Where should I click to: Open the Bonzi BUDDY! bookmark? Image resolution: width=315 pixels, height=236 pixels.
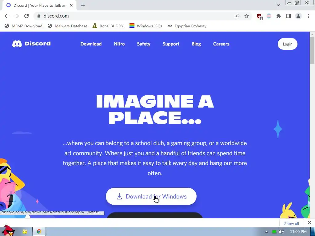coord(109,26)
